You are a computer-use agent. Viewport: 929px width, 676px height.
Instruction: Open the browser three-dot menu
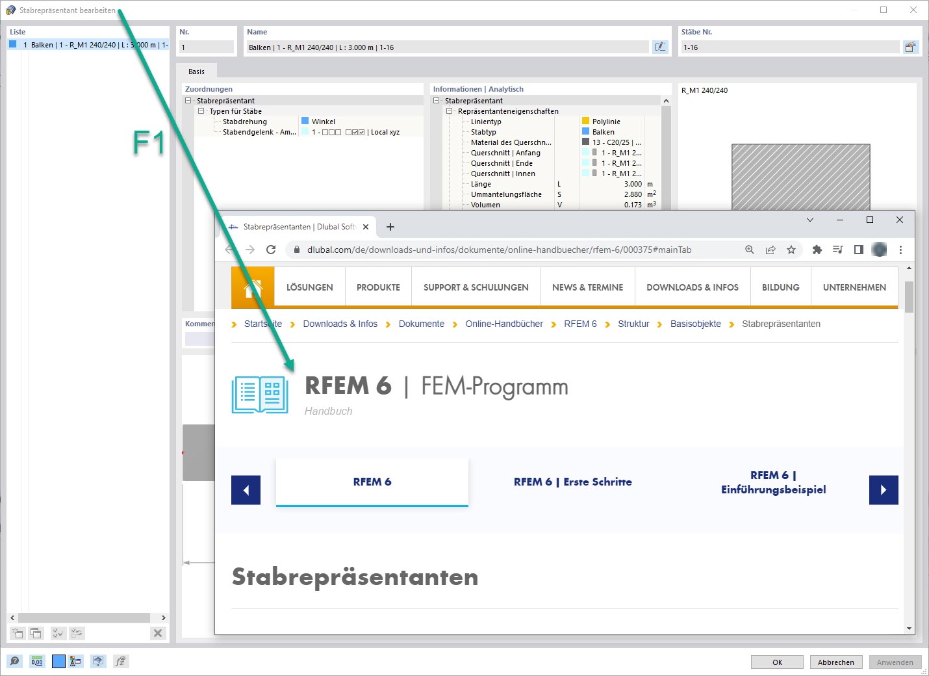pos(900,250)
